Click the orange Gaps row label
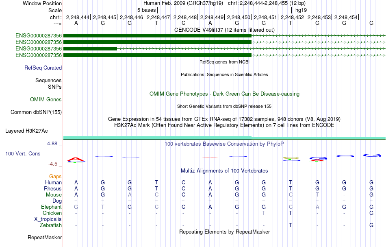Viewport: 386px width, 247px height. tap(55, 176)
